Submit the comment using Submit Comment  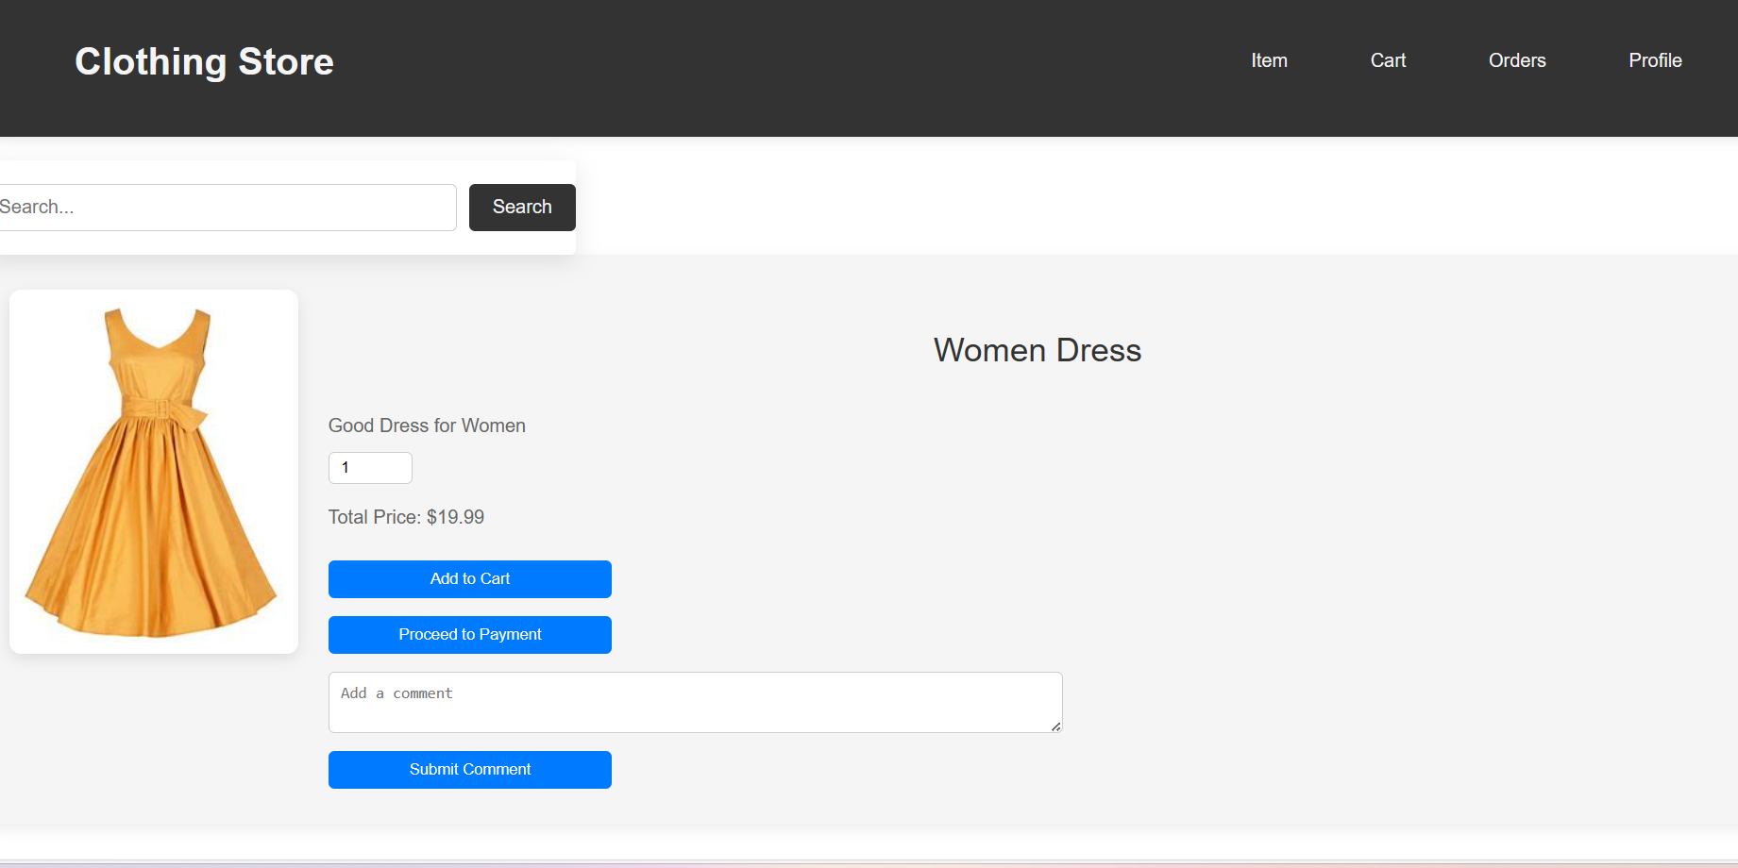[x=469, y=770]
